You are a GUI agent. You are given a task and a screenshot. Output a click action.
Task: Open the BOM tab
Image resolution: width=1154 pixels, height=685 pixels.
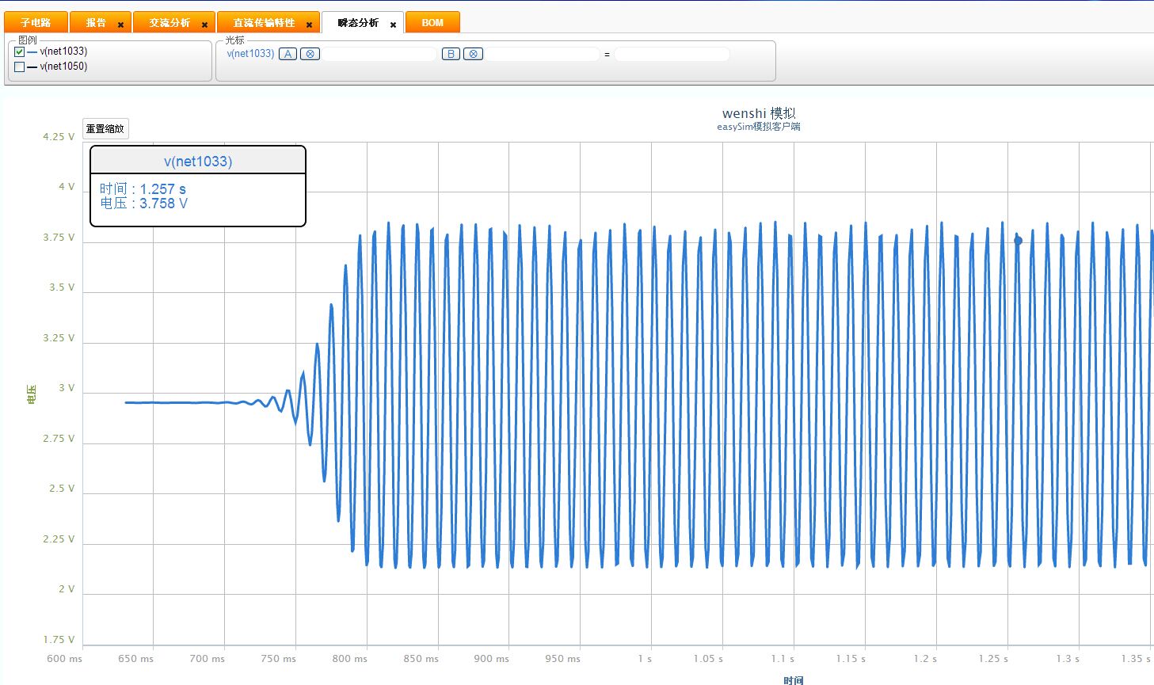[432, 22]
